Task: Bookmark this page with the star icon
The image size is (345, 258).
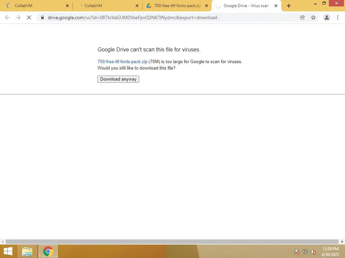Action: (313, 17)
